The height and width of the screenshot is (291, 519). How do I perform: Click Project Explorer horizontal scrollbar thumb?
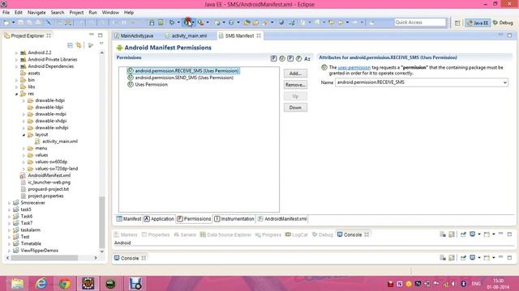coord(45,258)
